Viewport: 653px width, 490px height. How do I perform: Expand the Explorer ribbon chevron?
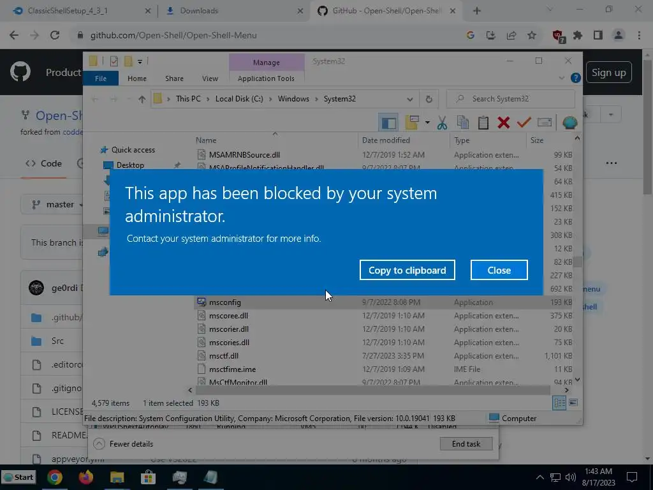(x=561, y=78)
